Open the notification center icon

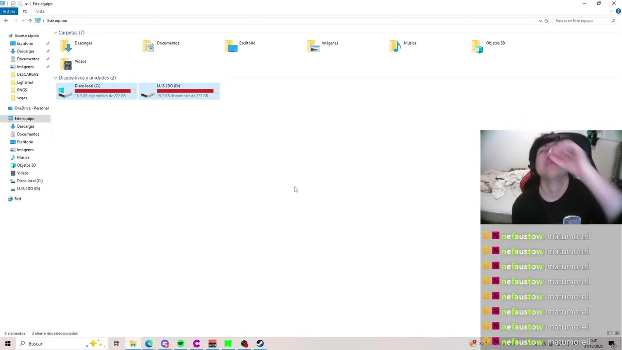[612, 344]
